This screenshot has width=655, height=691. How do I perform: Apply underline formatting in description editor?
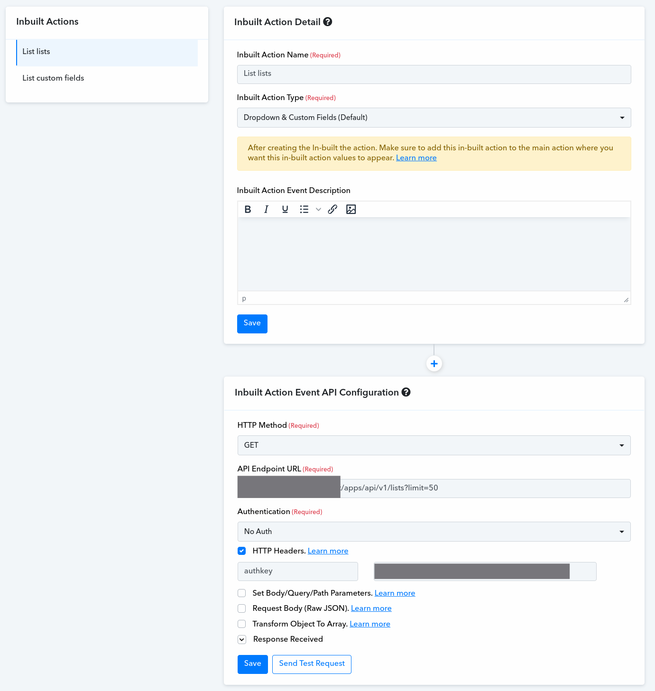tap(285, 209)
